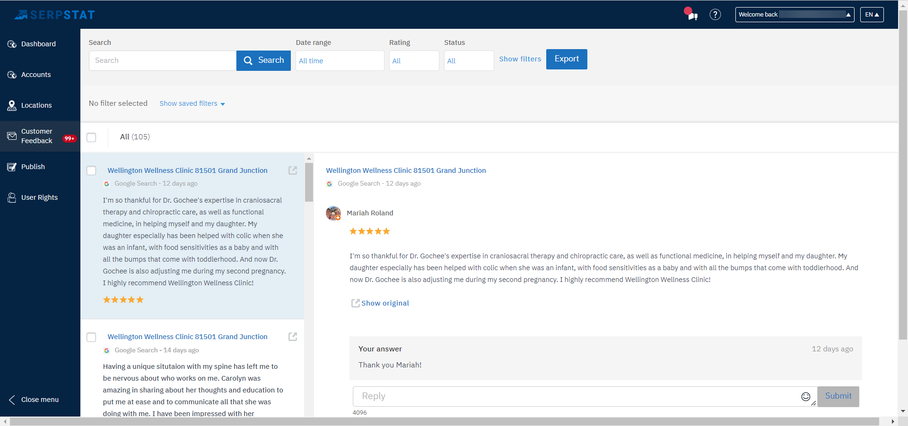Click the horizontal scrollbar at bottom
The width and height of the screenshot is (908, 426).
pyautogui.click(x=445, y=421)
